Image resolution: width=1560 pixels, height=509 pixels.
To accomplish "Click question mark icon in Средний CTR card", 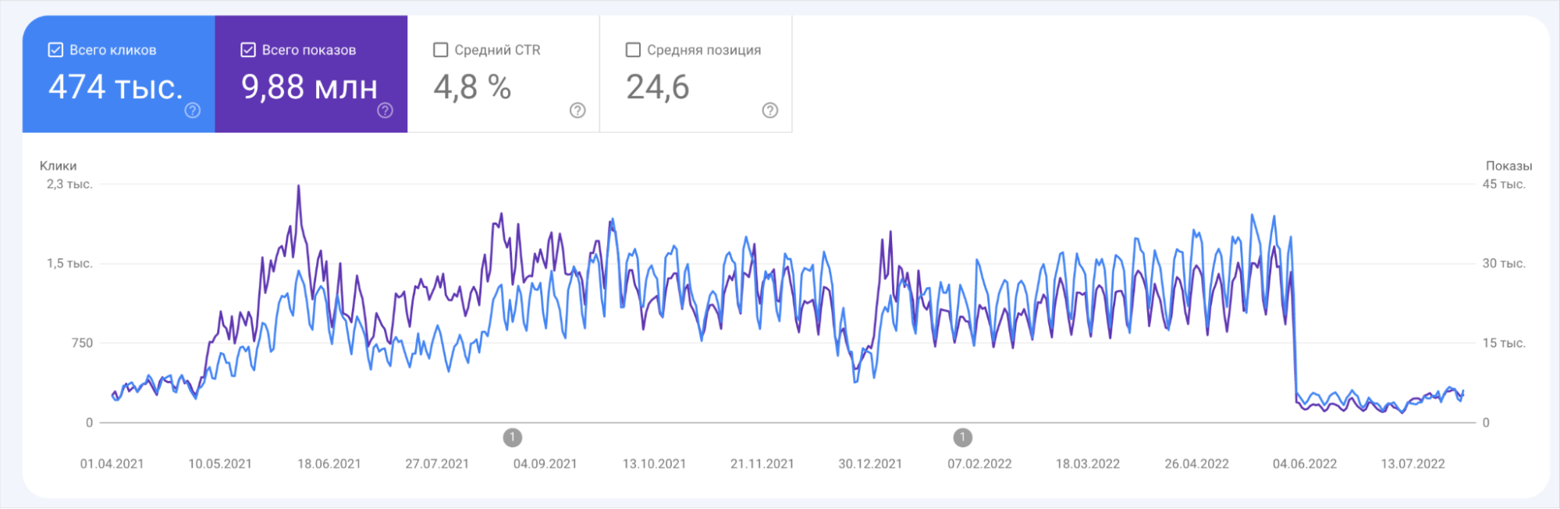I will [577, 111].
